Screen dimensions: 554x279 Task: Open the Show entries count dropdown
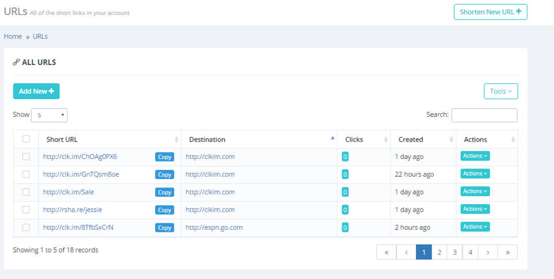[x=49, y=115]
